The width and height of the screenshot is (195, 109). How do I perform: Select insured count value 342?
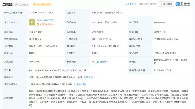pyautogui.click(x=93, y=62)
